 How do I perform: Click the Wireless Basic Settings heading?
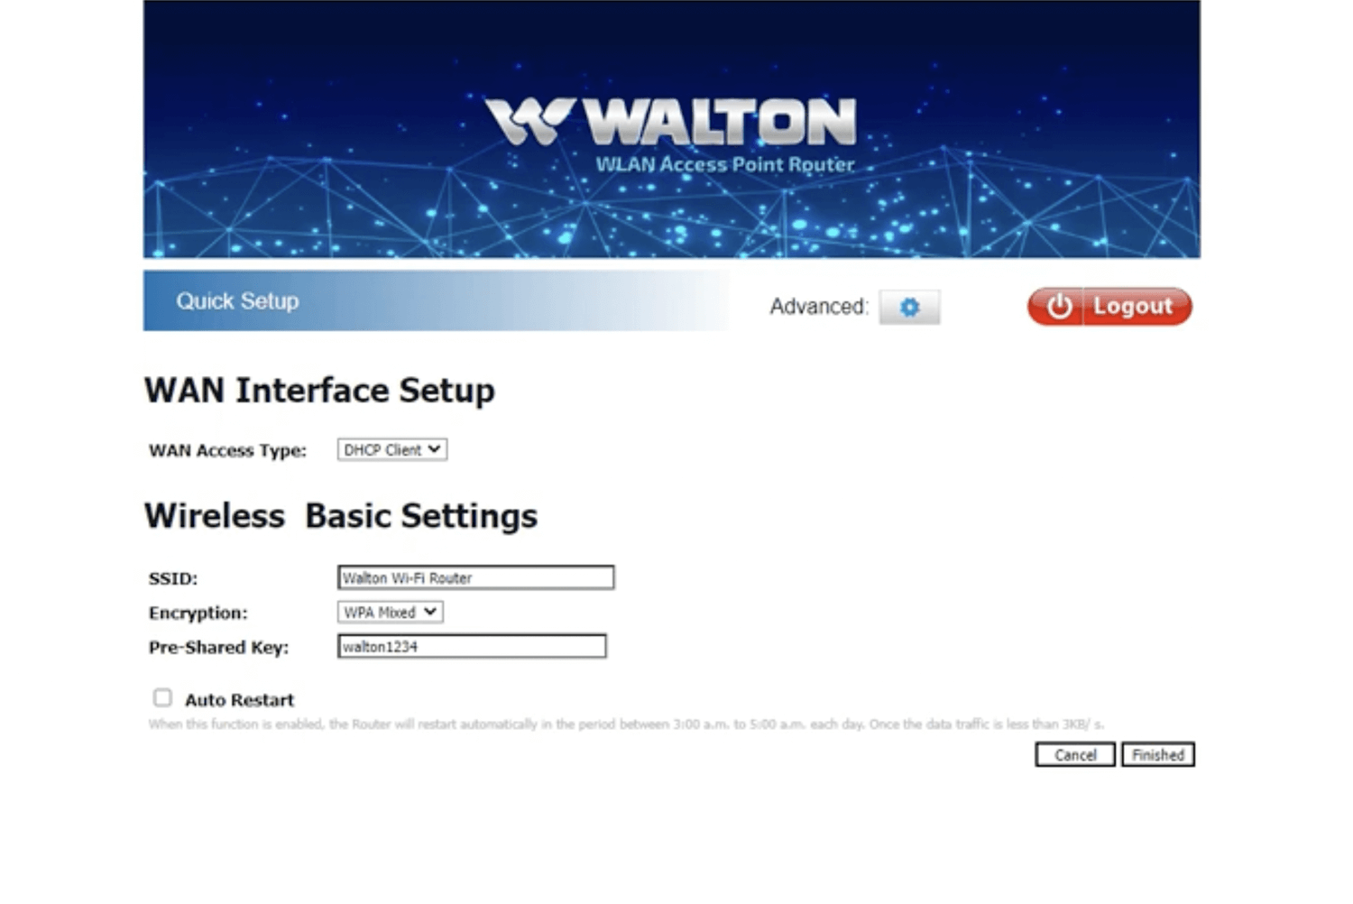pyautogui.click(x=341, y=516)
